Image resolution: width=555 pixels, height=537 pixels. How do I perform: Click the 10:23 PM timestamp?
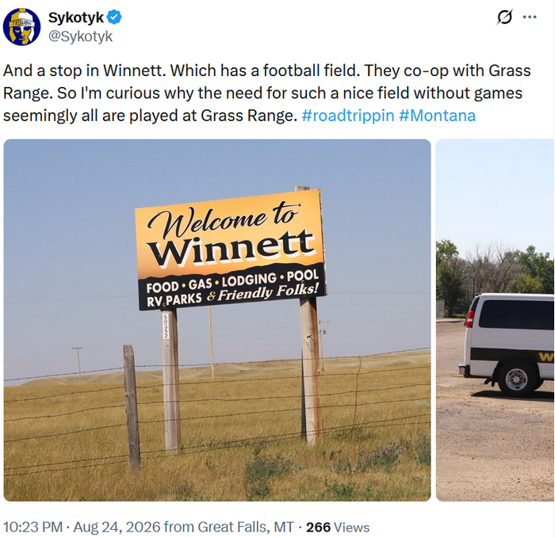33,527
